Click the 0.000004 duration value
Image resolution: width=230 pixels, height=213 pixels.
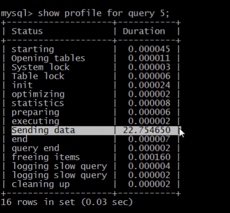coord(149,166)
